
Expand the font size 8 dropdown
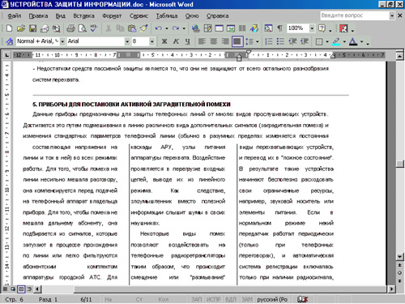click(152, 41)
